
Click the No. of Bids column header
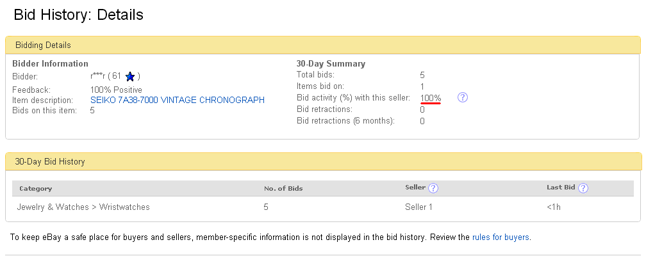(283, 189)
